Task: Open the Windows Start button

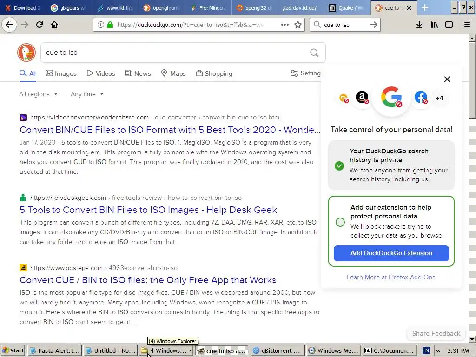Action: coord(13,350)
